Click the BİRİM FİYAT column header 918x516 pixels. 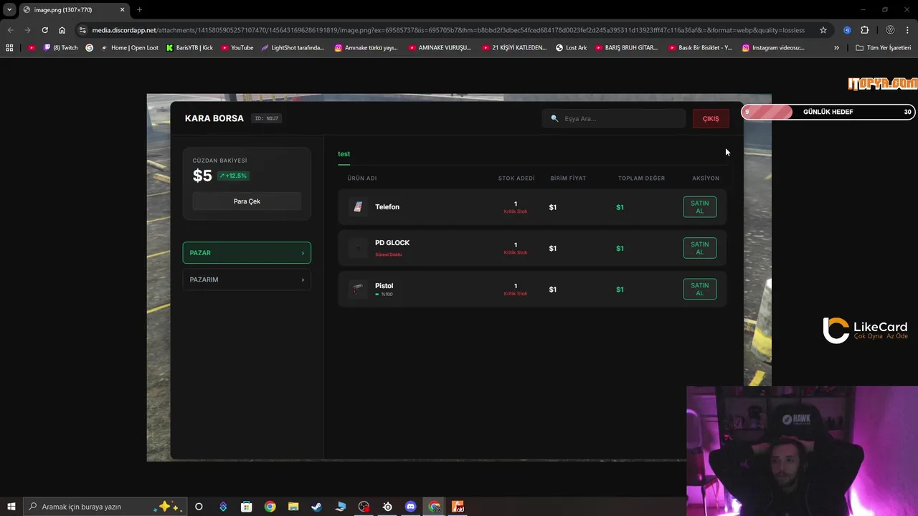[568, 178]
